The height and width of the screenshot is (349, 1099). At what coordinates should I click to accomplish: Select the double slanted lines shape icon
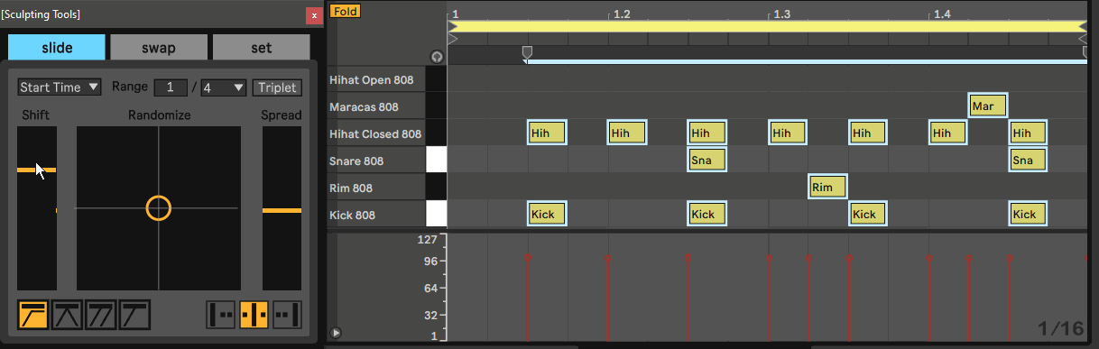pyautogui.click(x=101, y=315)
